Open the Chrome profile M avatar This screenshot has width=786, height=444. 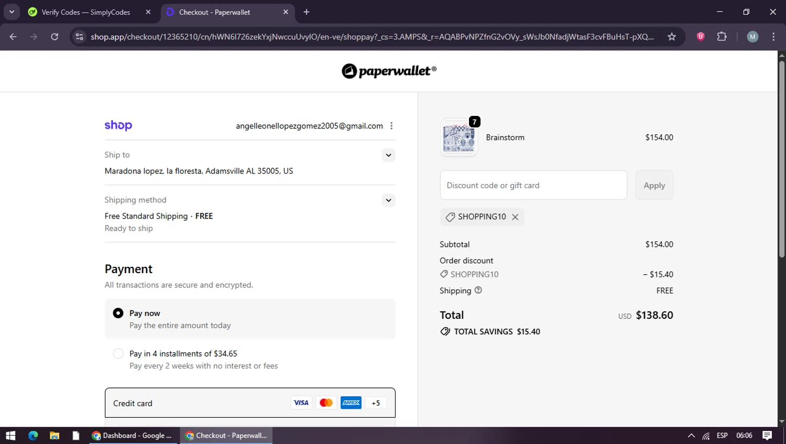point(752,37)
